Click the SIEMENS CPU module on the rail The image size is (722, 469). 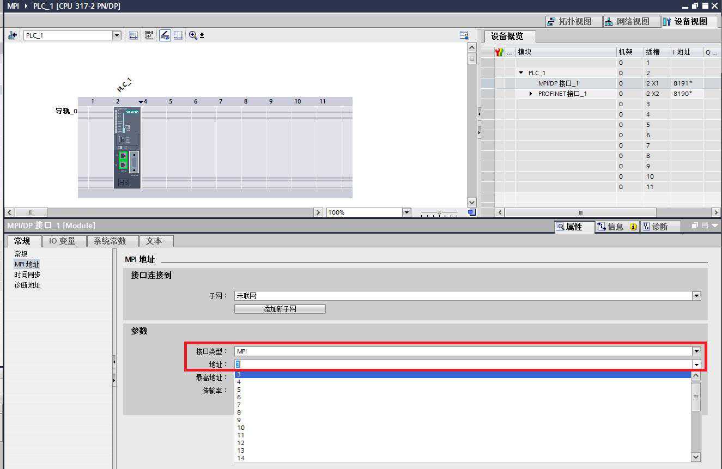point(127,147)
